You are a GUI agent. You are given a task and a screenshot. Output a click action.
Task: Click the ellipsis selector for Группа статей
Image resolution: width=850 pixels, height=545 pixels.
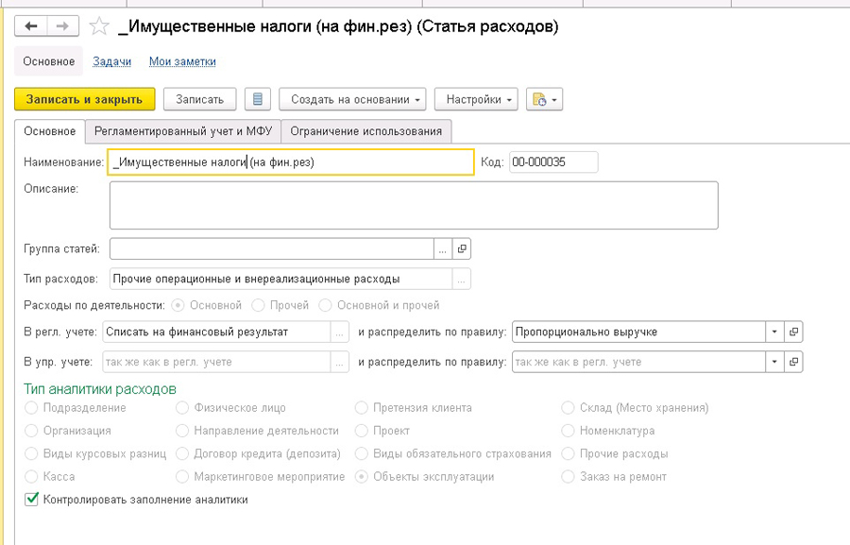pyautogui.click(x=443, y=248)
